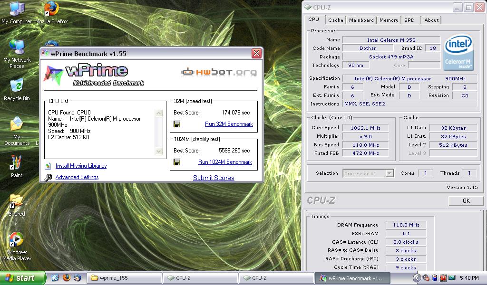Click CPU List scrollbar up arrow

159,114
